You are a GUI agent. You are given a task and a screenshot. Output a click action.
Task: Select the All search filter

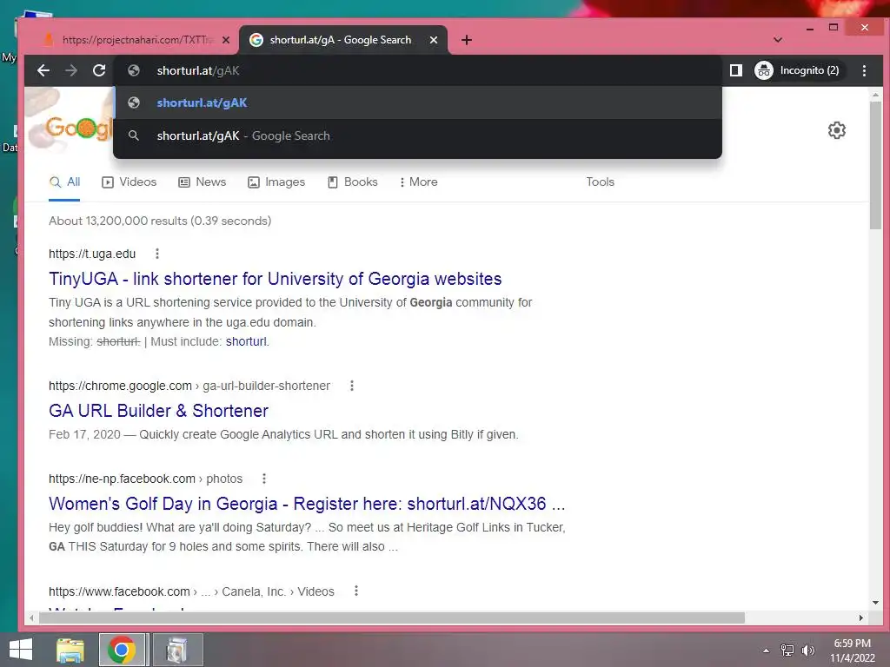64,182
